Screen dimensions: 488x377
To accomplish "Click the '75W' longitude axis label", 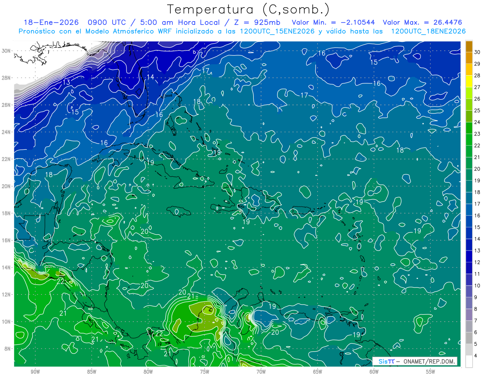I will pos(205,372).
